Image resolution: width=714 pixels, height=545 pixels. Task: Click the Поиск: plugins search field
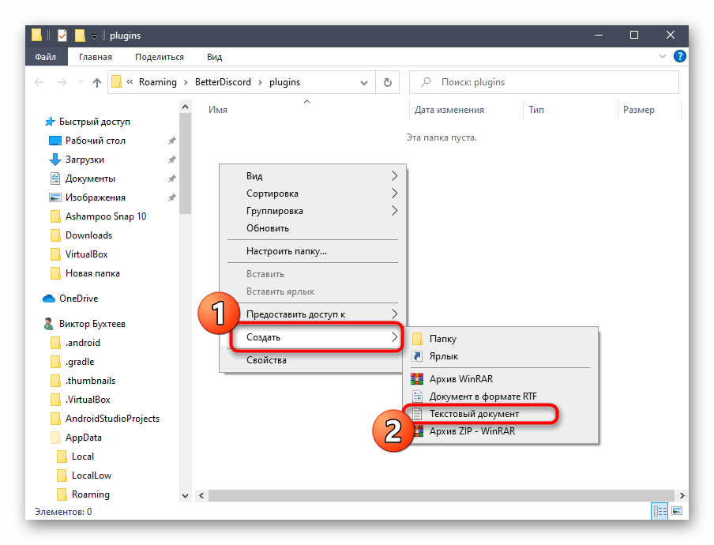(x=544, y=82)
